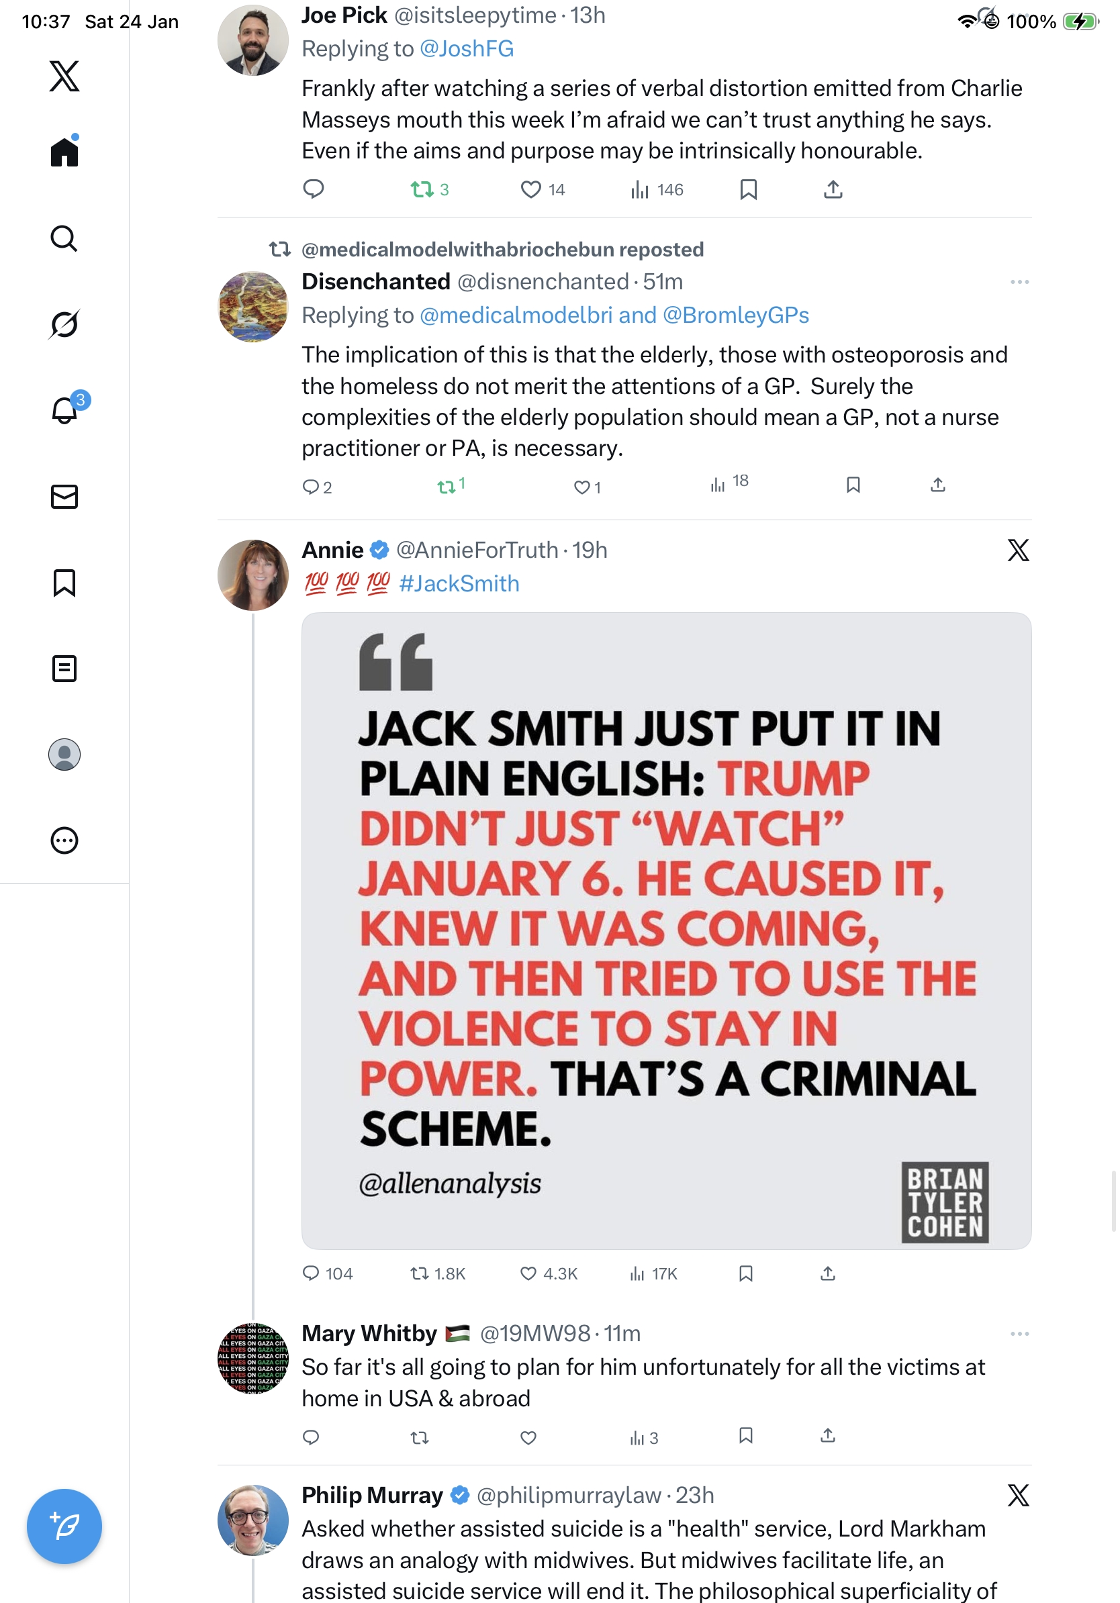Image resolution: width=1120 pixels, height=1603 pixels.
Task: Open more options on Mary Whitby's post
Action: (1019, 1334)
